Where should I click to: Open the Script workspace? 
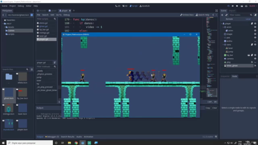[133, 6]
